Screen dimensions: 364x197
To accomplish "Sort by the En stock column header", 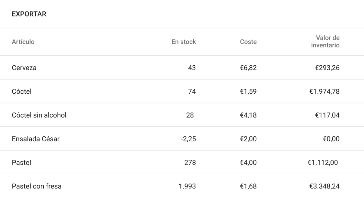I will coord(183,42).
